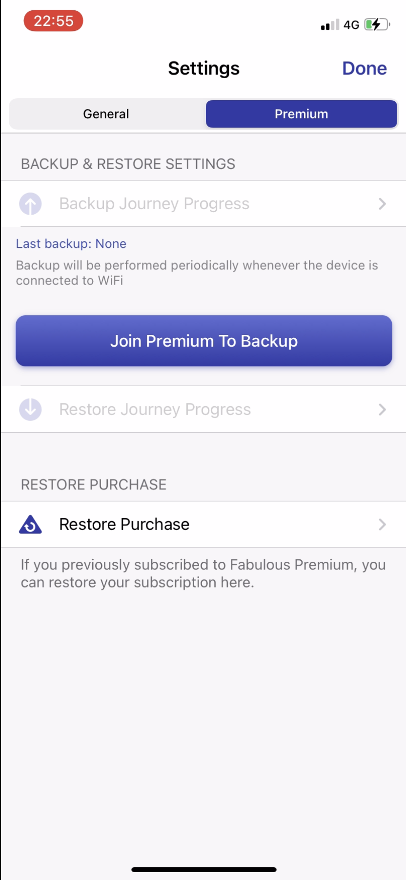Tap the battery charging indicator
This screenshot has width=406, height=880.
point(376,25)
